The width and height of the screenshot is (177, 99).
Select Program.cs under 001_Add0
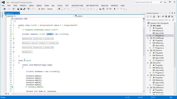159,35
